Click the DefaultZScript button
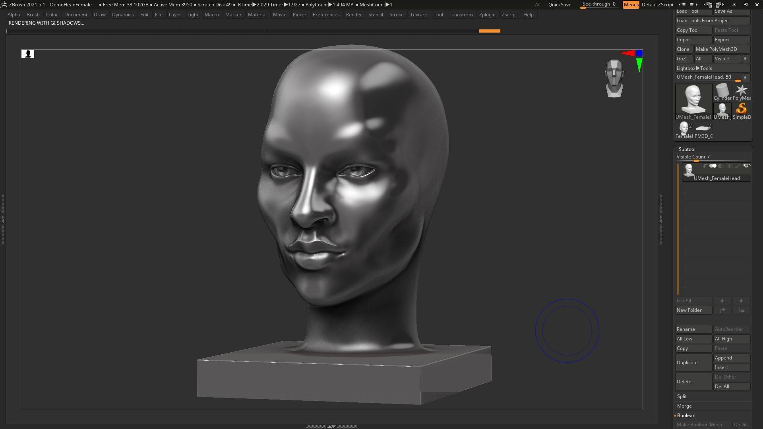 (x=658, y=5)
